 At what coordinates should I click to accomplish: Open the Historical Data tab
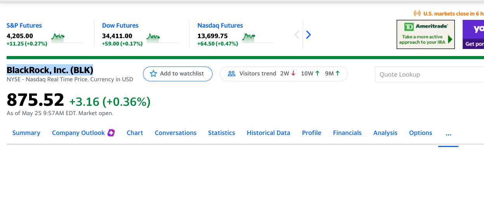pyautogui.click(x=268, y=133)
